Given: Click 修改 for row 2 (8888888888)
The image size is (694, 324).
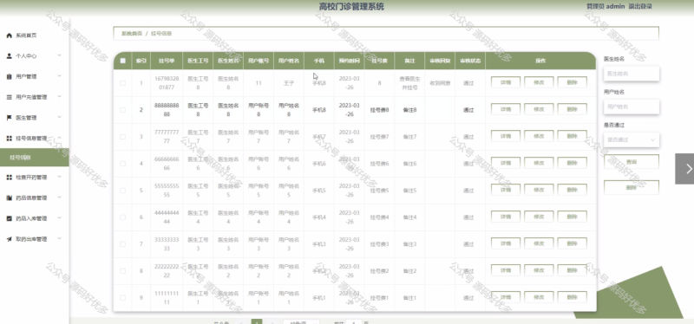Looking at the screenshot, I should pyautogui.click(x=539, y=110).
